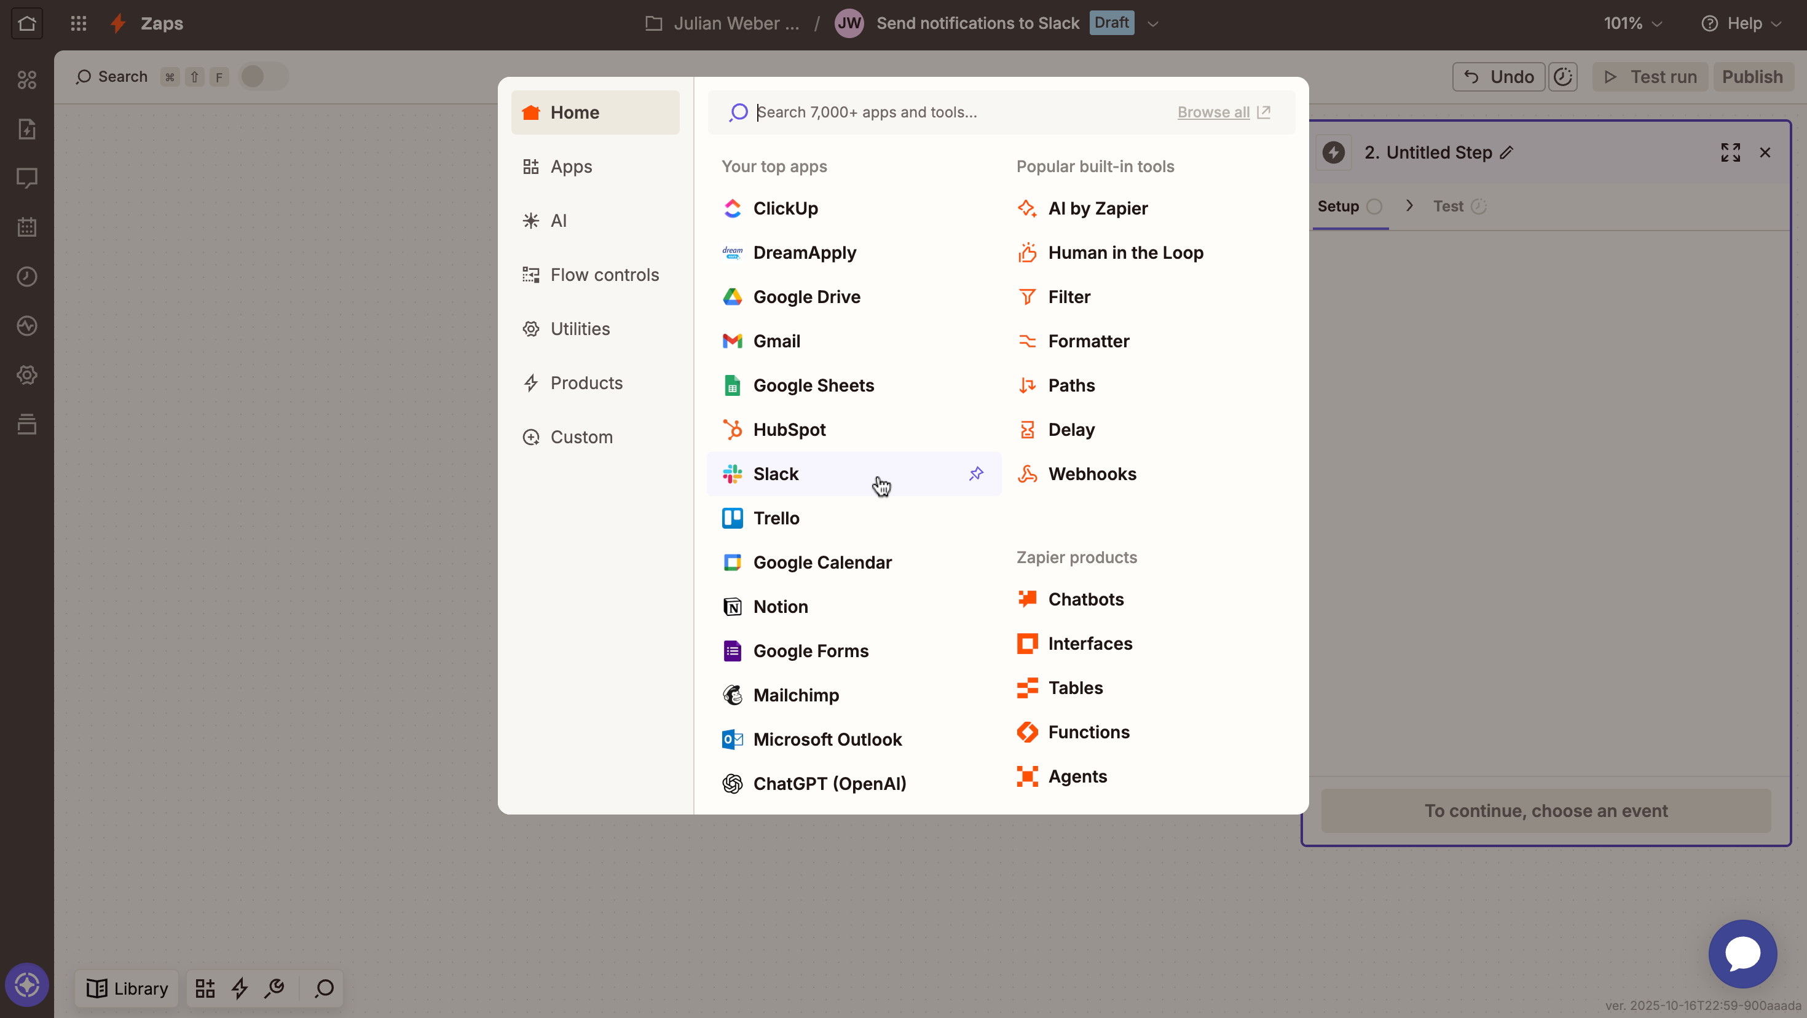Open the Custom category

[595, 436]
